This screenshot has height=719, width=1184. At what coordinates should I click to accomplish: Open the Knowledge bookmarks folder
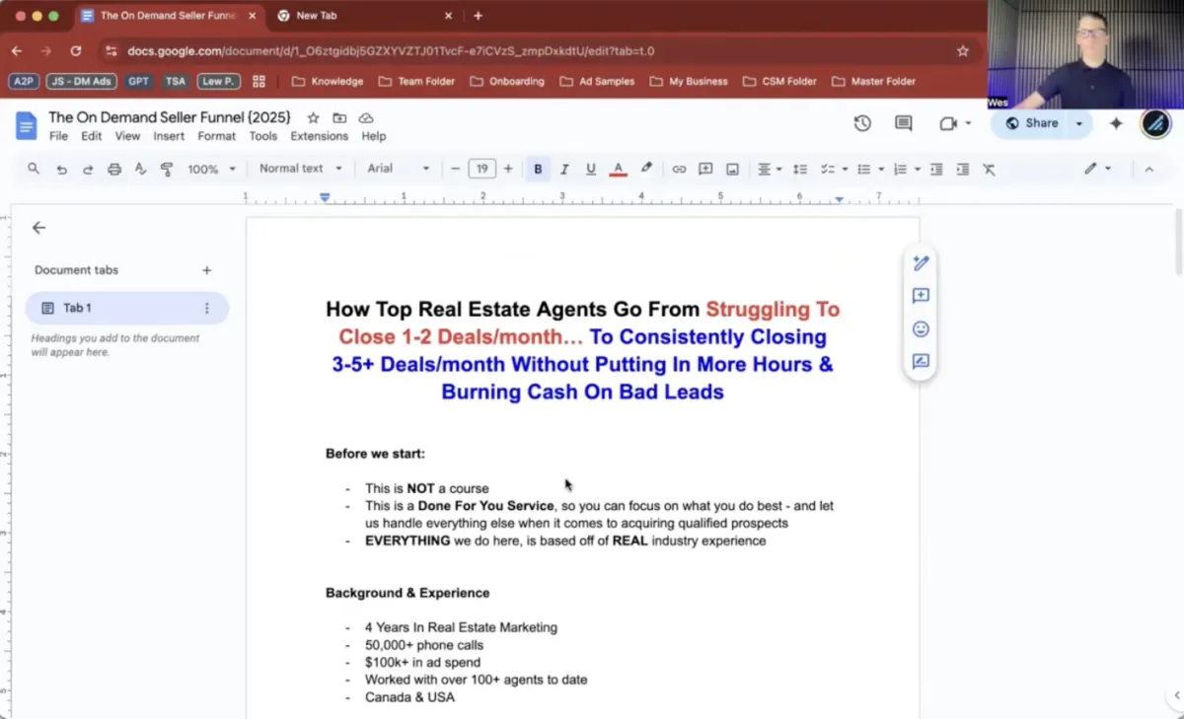pyautogui.click(x=328, y=82)
